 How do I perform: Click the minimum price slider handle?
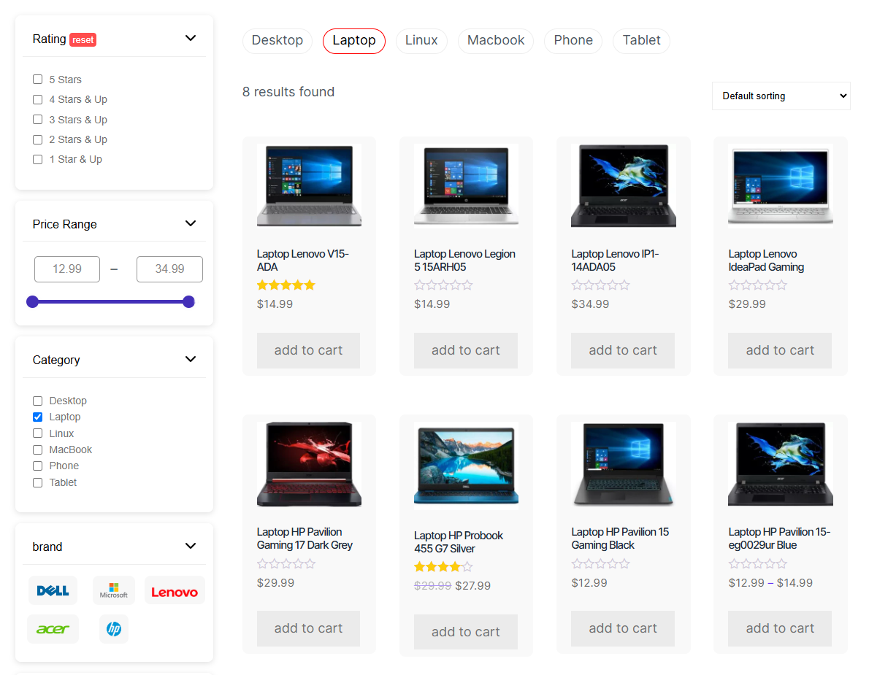point(33,302)
